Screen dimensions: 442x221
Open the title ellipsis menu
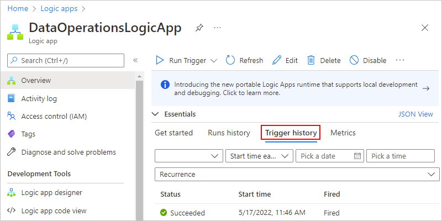coord(217,28)
